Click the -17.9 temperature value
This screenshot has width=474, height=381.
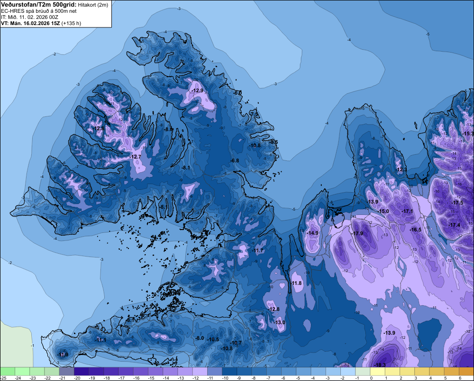(x=357, y=233)
